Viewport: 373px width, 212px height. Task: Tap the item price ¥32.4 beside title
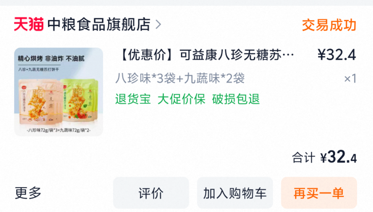tap(337, 55)
